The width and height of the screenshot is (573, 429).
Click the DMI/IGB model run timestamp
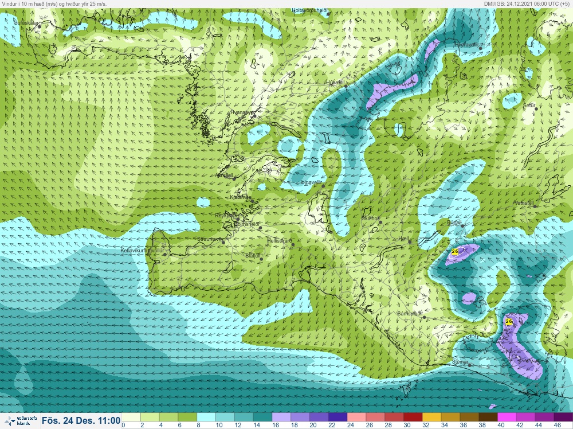click(x=527, y=3)
